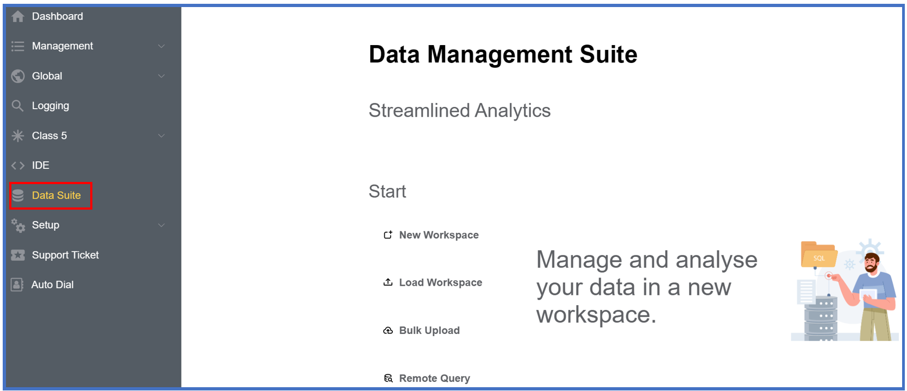Click the Setup gears icon
Viewport: 907px width, 391px height.
tap(18, 225)
